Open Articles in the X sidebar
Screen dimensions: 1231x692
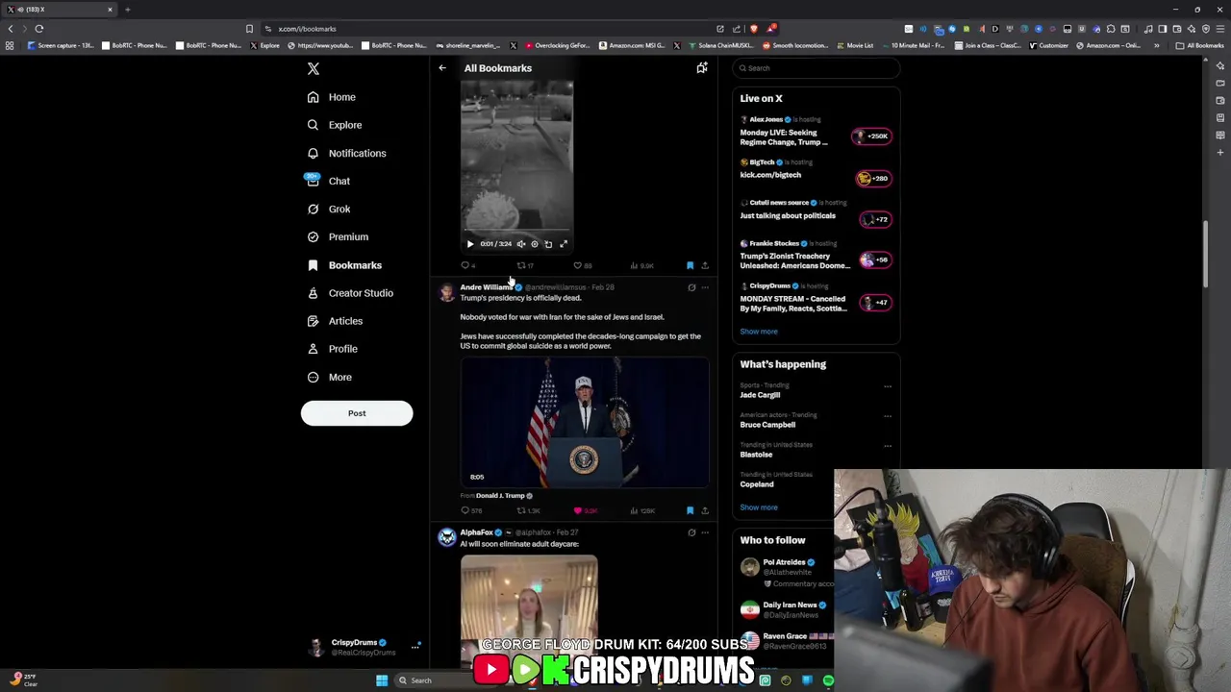point(334,321)
